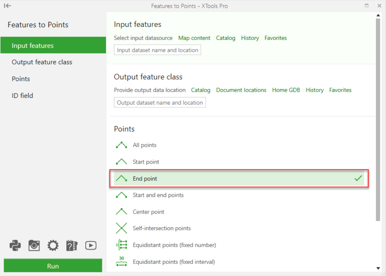
Task: Click the camera snapshot icon
Action: point(34,246)
